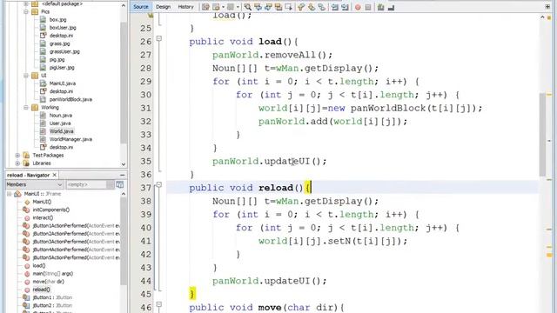Image resolution: width=557 pixels, height=313 pixels.
Task: Select World.java in Working package
Action: pyautogui.click(x=61, y=131)
